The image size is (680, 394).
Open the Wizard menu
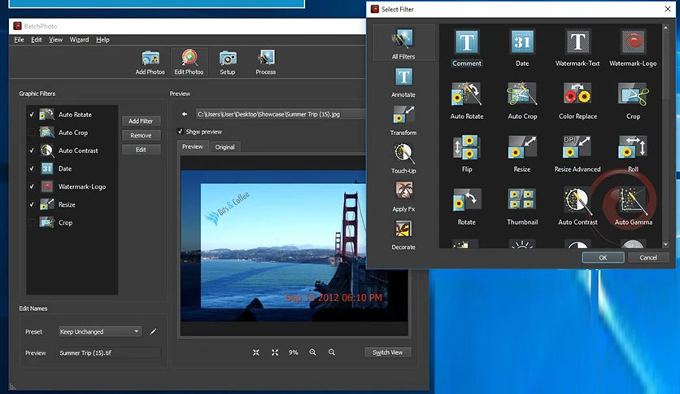(80, 40)
